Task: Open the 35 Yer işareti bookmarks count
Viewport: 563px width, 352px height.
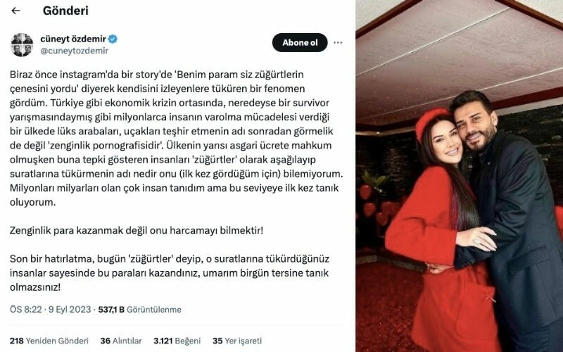Action: pyautogui.click(x=237, y=341)
